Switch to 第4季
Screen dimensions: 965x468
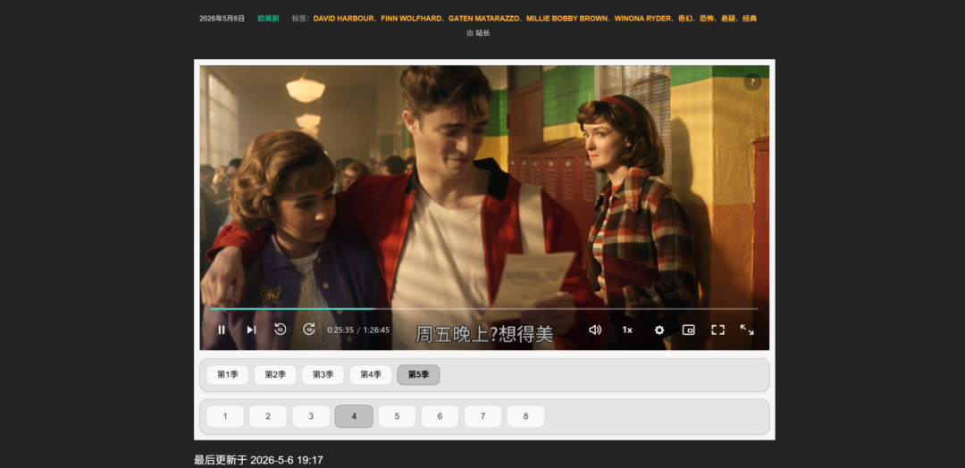[371, 374]
